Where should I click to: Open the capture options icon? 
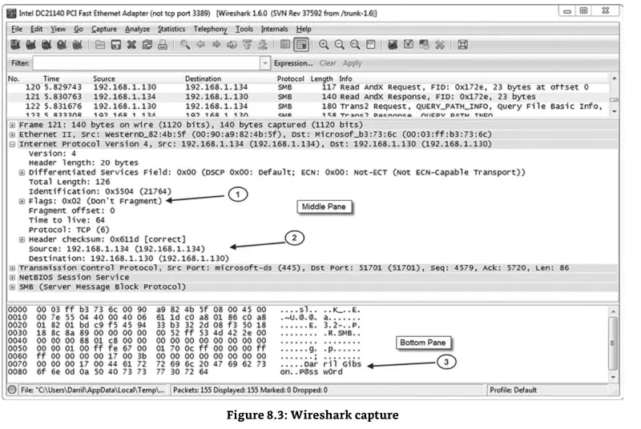coord(30,45)
